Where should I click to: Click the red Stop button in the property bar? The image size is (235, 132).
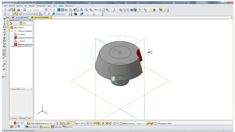click(15, 123)
